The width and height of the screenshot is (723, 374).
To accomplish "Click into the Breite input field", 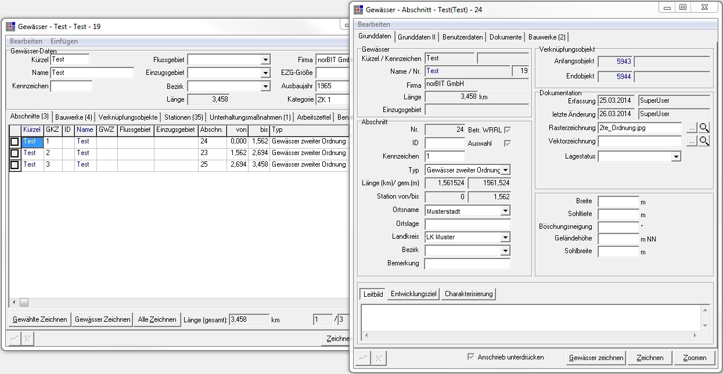I will tap(618, 202).
